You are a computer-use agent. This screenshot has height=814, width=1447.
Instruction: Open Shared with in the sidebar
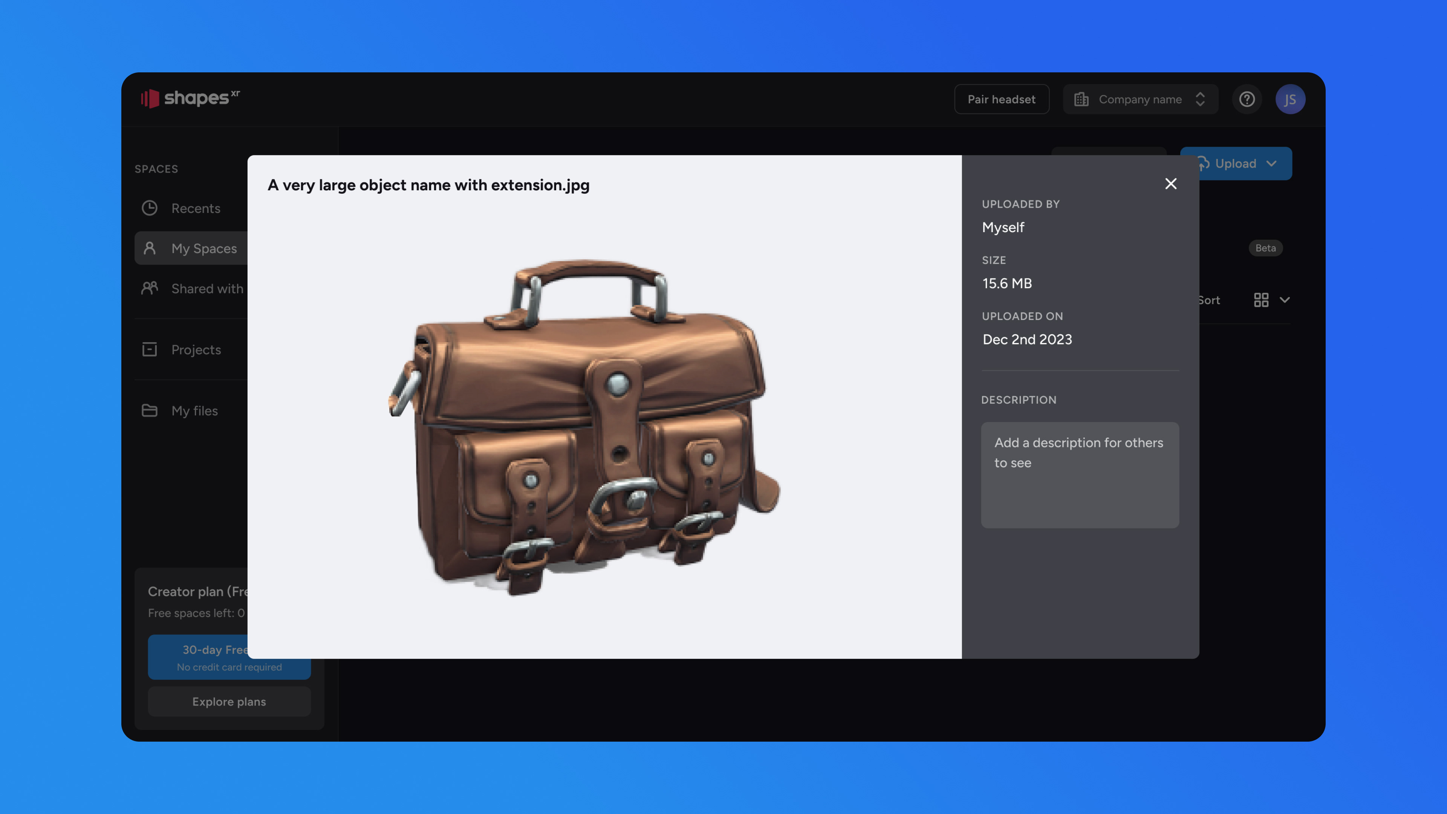pyautogui.click(x=191, y=289)
